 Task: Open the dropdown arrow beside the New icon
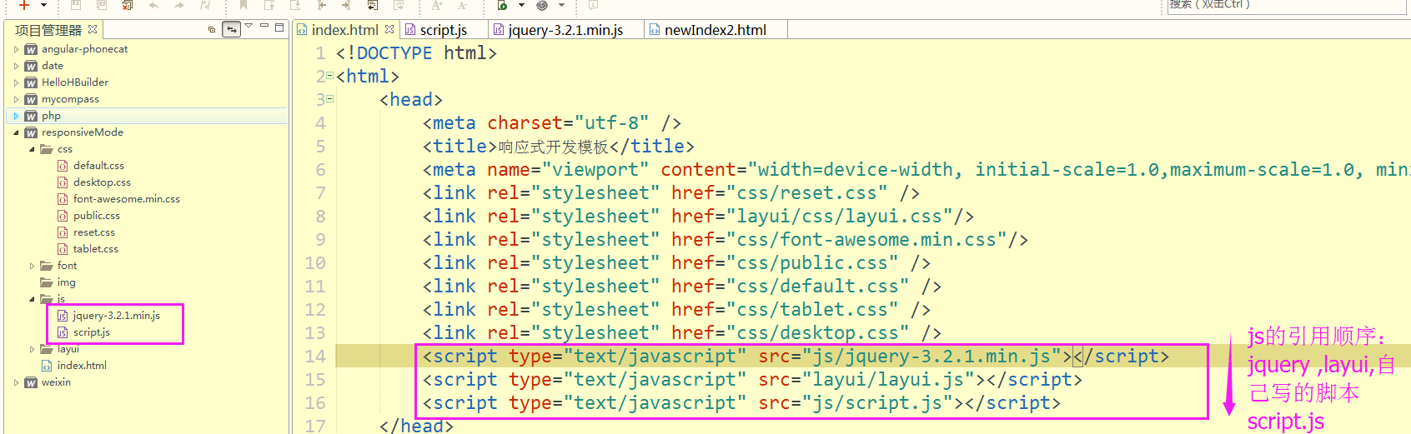[43, 5]
